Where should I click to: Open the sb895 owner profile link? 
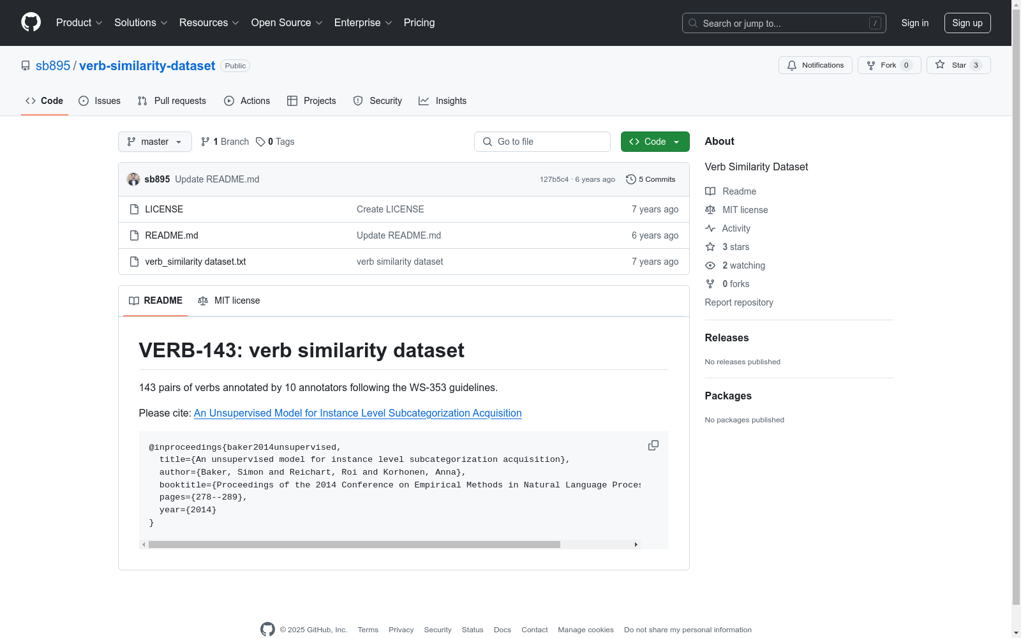(x=53, y=66)
